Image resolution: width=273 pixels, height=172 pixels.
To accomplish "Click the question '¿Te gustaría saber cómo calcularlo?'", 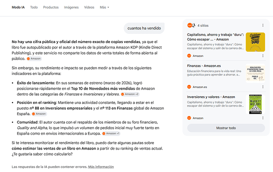I will click(x=42, y=154).
